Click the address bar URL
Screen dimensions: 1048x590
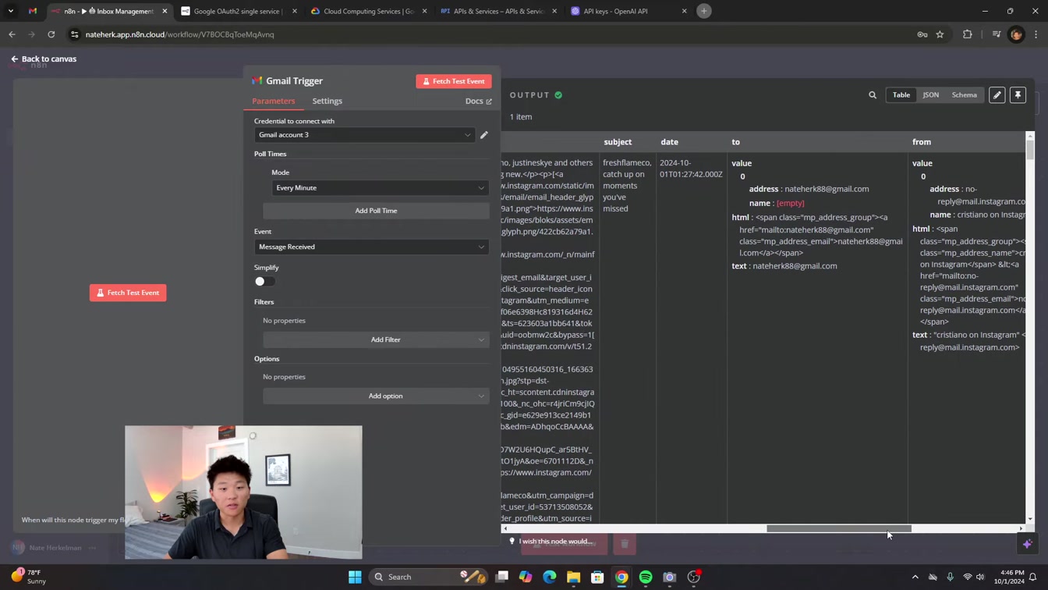[179, 34]
